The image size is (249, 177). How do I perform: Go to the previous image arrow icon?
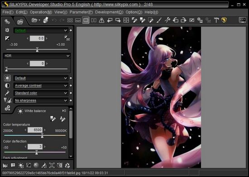pos(110,20)
